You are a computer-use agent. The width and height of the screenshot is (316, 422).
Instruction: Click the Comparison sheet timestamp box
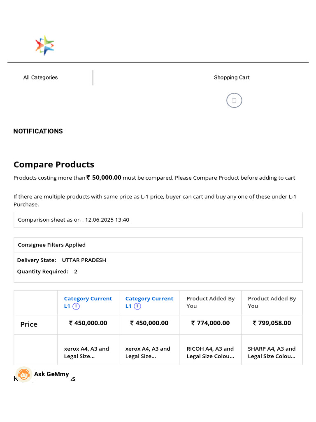pyautogui.click(x=158, y=220)
